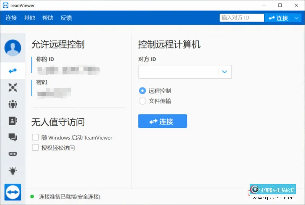Expand the dropdown arrow beside header 连接
The height and width of the screenshot is (205, 305).
point(297,18)
